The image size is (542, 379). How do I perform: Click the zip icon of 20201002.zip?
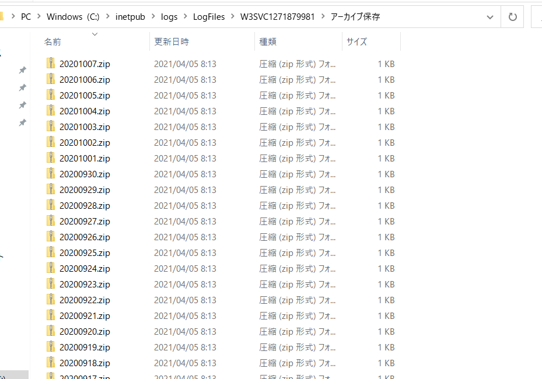coord(51,142)
